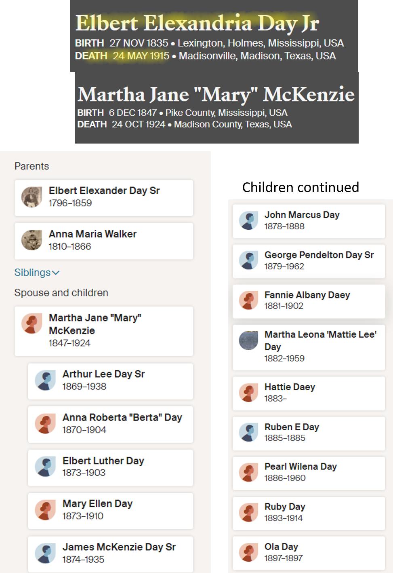Screen dimensions: 393x573
Task: Click John Marcus Day's male avatar icon
Action: [x=248, y=220]
